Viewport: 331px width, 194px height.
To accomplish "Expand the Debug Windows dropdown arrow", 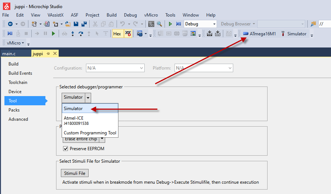I will [146, 33].
